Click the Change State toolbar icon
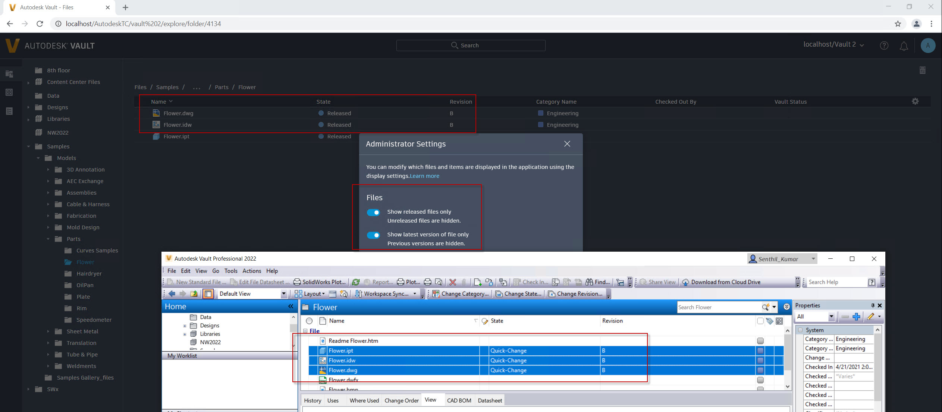Image resolution: width=942 pixels, height=412 pixels. (499, 294)
